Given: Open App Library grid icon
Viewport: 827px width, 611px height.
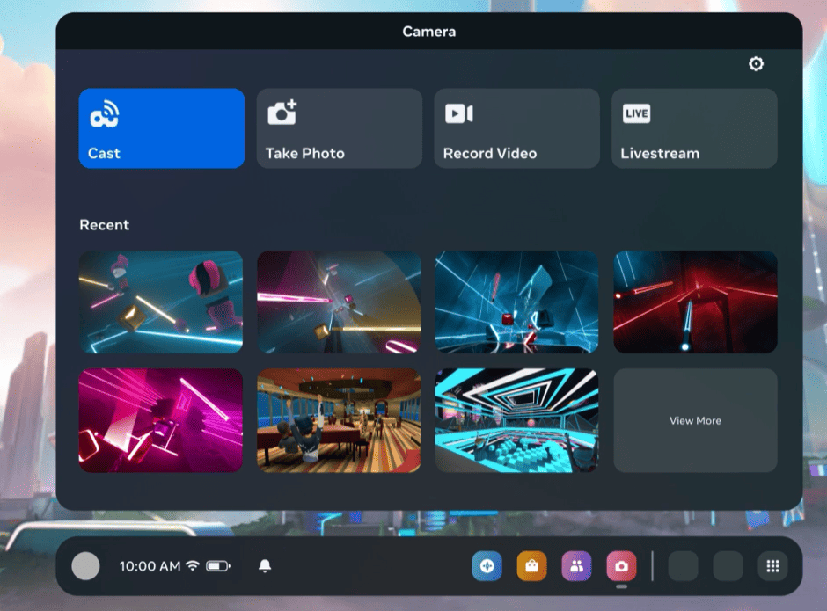Looking at the screenshot, I should (x=772, y=566).
